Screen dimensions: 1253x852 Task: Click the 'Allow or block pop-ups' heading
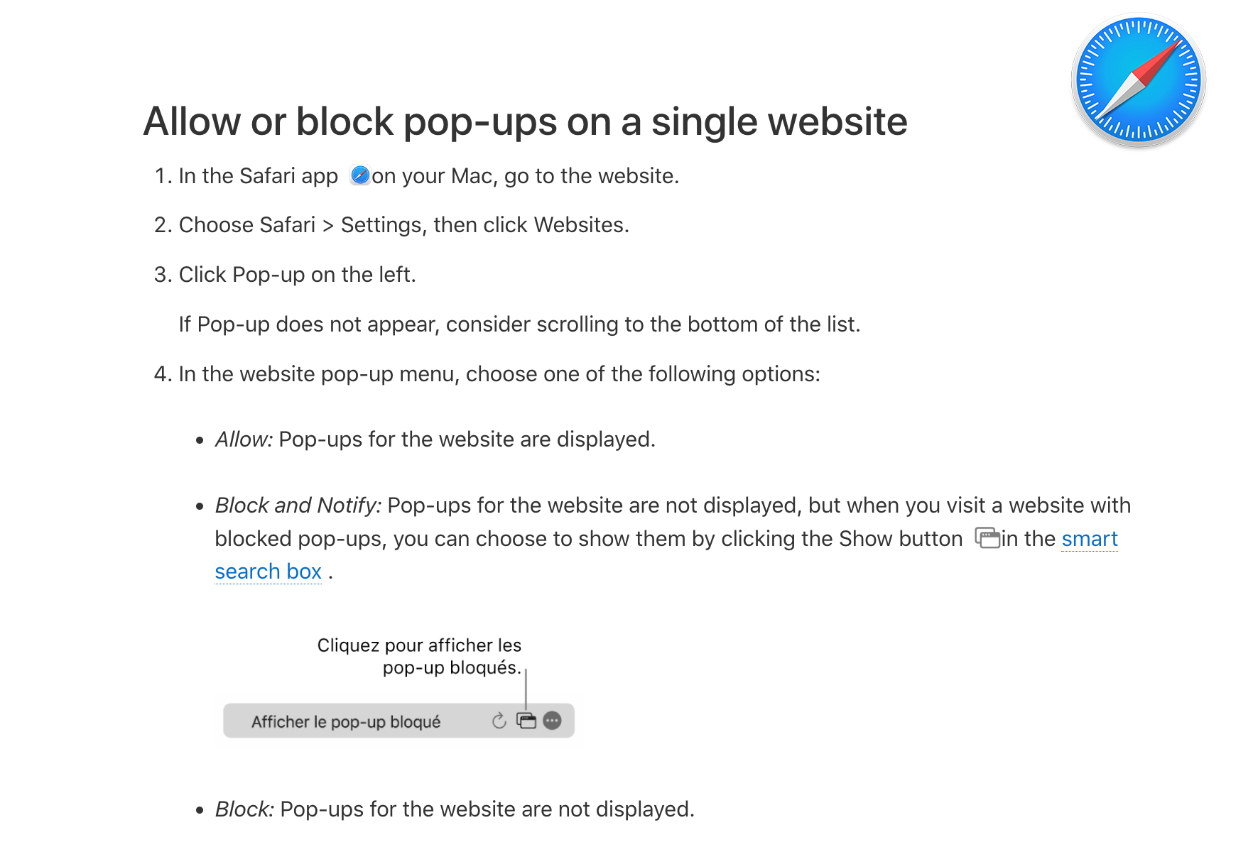[x=525, y=121]
